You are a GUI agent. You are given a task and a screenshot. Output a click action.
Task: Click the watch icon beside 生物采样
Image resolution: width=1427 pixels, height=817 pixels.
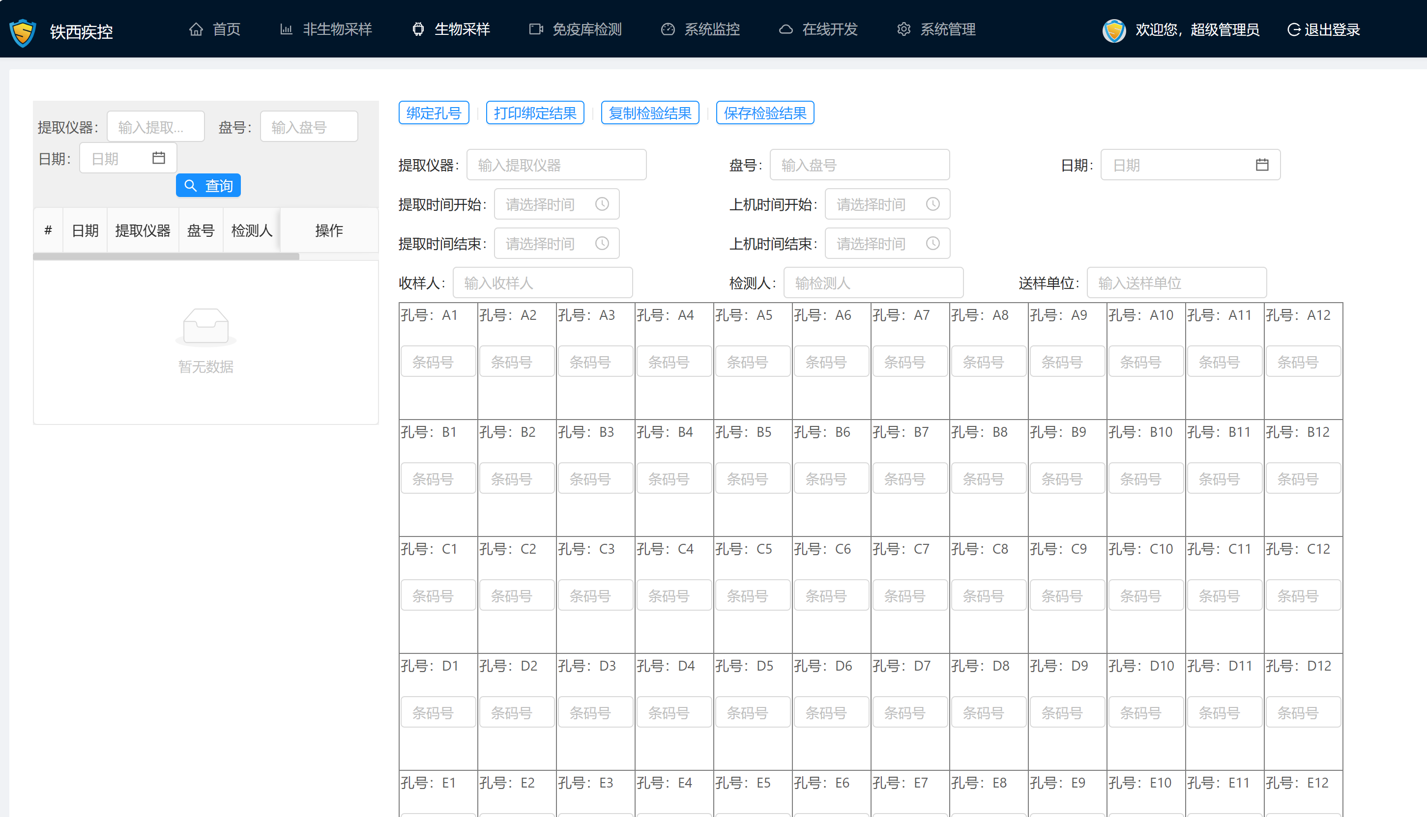pos(418,29)
